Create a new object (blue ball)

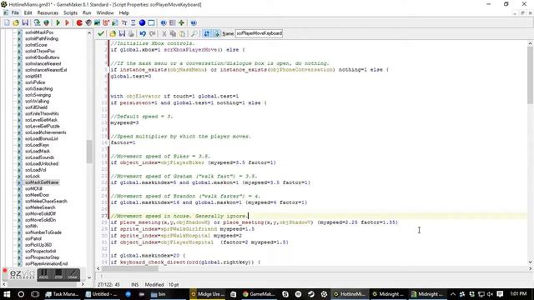point(142,22)
